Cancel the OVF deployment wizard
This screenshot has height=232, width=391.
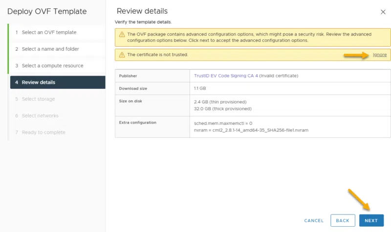[314, 220]
